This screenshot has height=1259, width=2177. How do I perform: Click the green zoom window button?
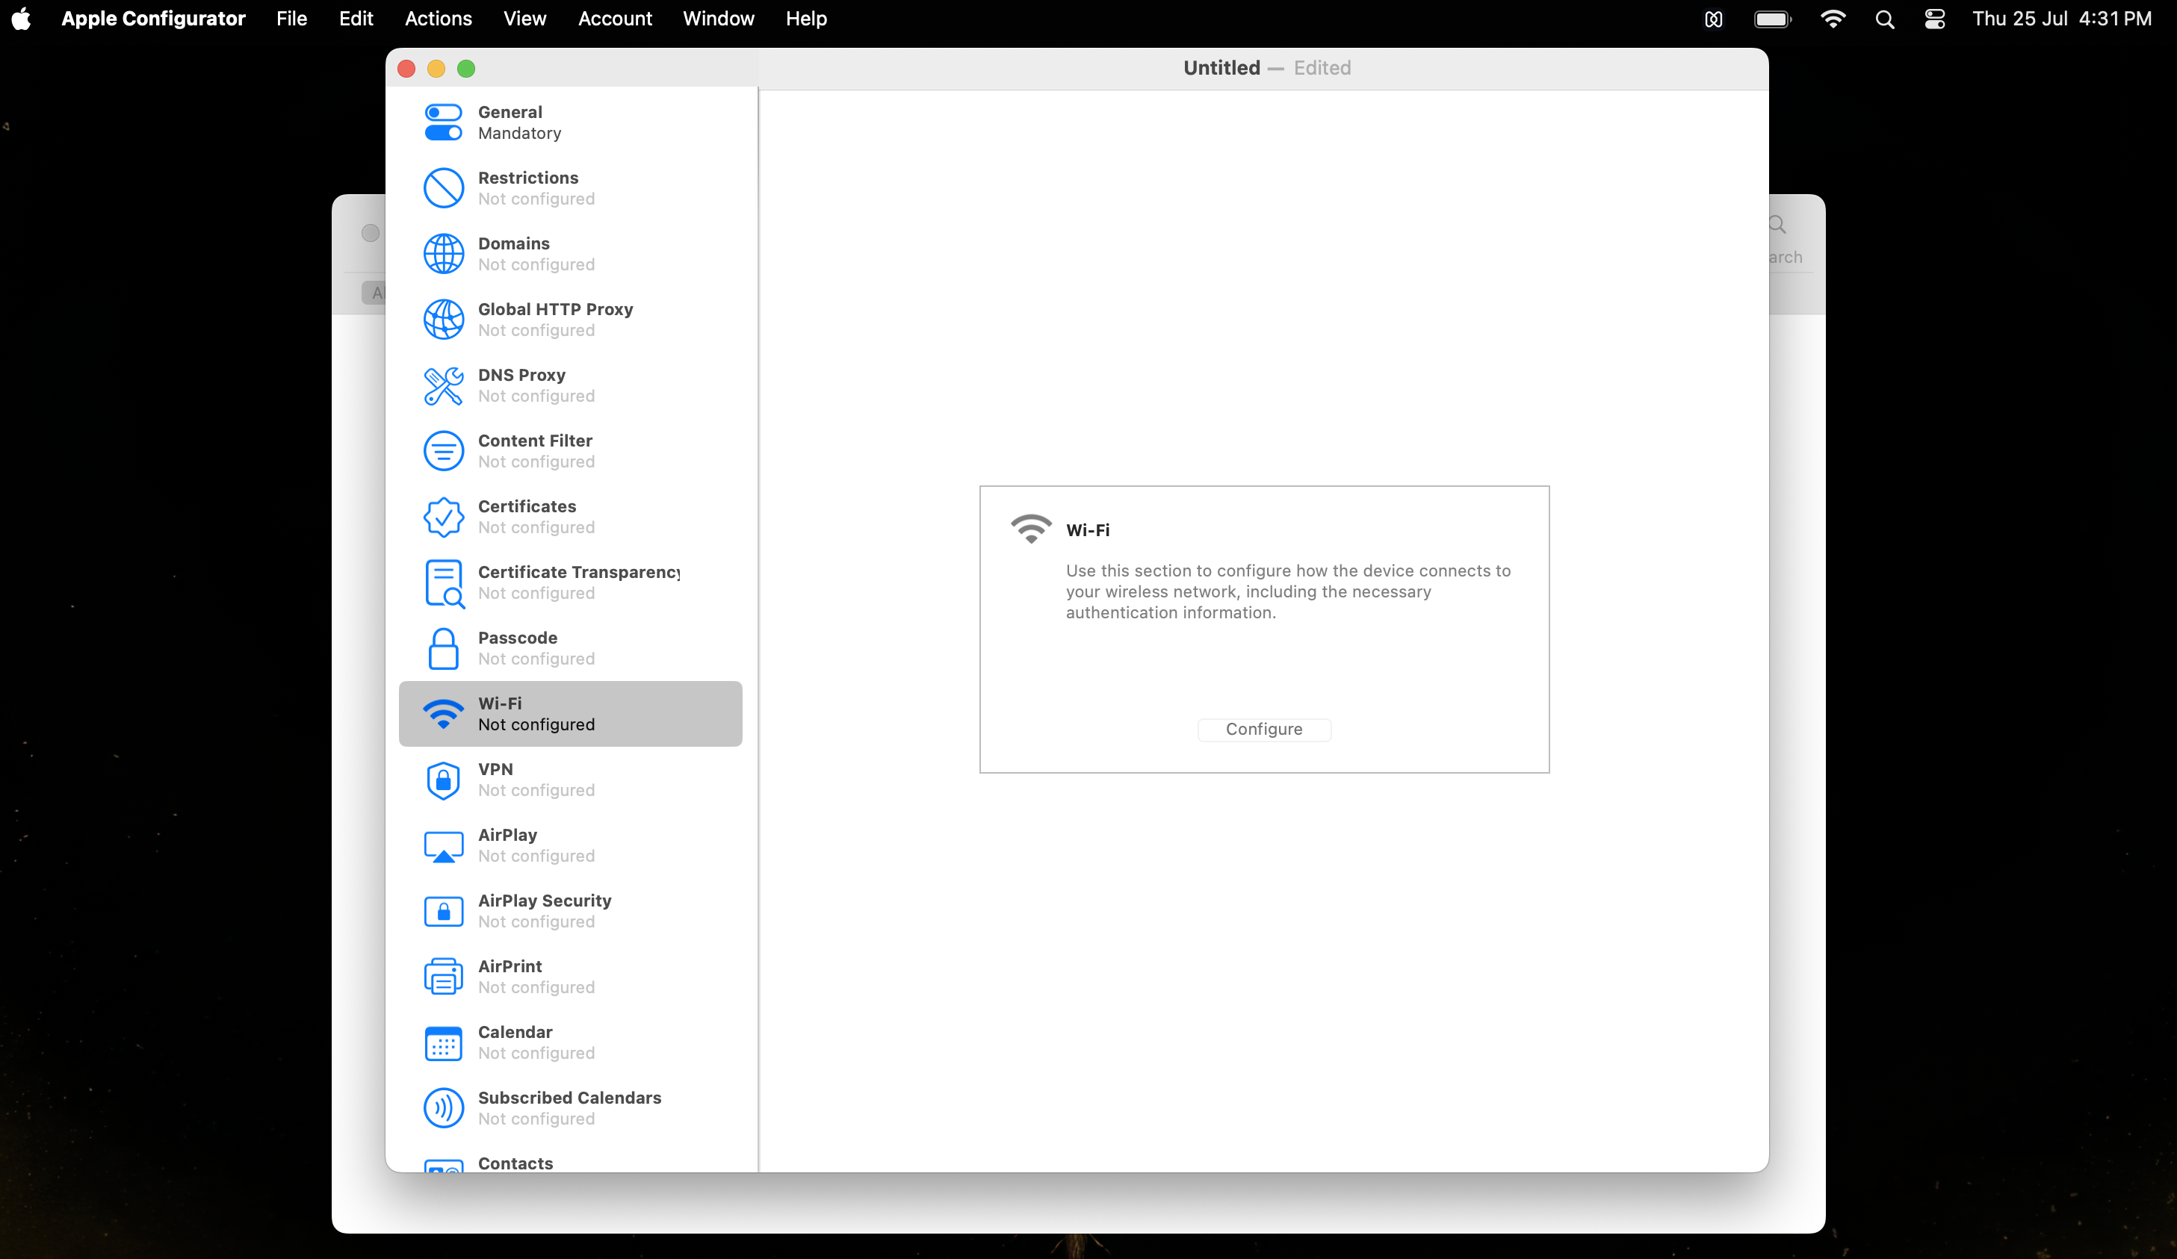[465, 68]
